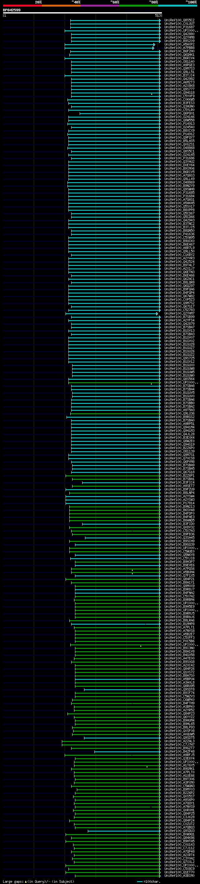200x884 pixels.
Task: Open hit UniRef100_Q42880
Action: pyautogui.click(x=179, y=34)
